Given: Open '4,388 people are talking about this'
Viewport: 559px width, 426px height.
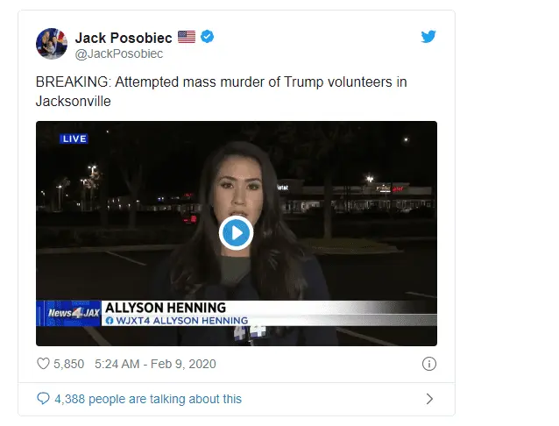Looking at the screenshot, I should [x=148, y=399].
